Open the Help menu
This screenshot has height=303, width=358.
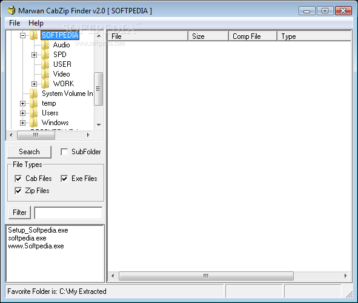pyautogui.click(x=36, y=23)
